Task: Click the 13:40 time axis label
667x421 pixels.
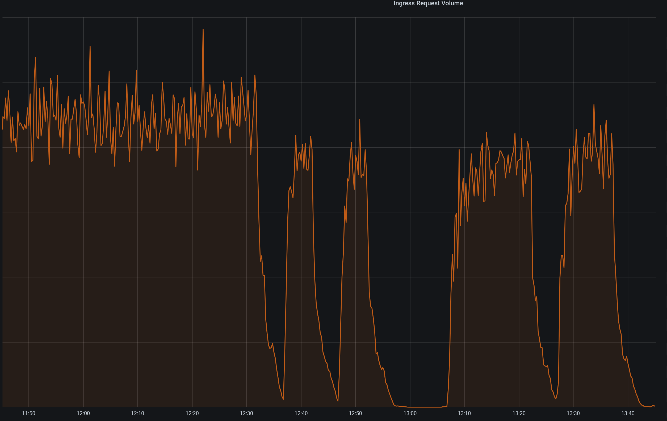Action: point(628,413)
